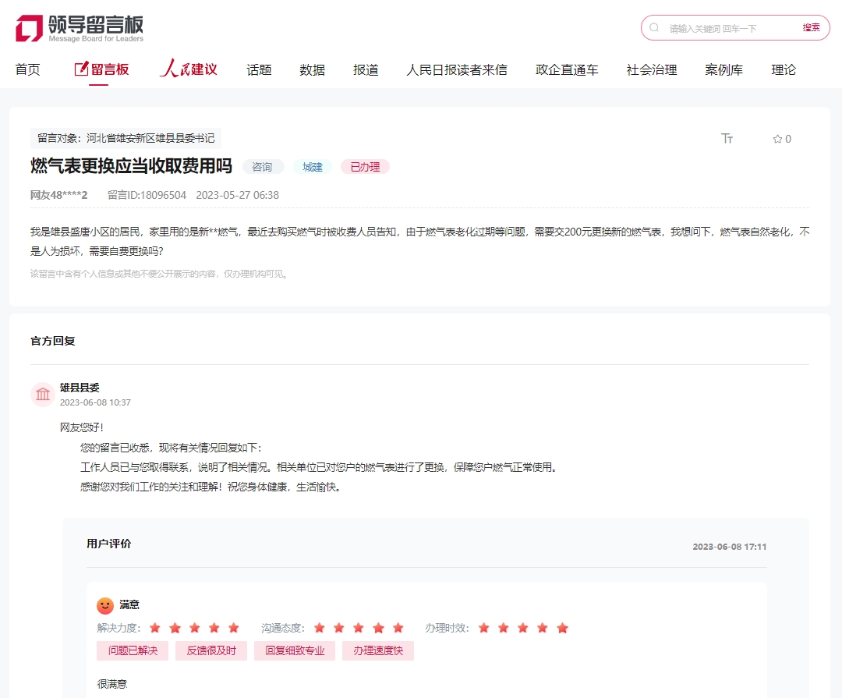Click the last star of 办理时效 rating

point(562,628)
